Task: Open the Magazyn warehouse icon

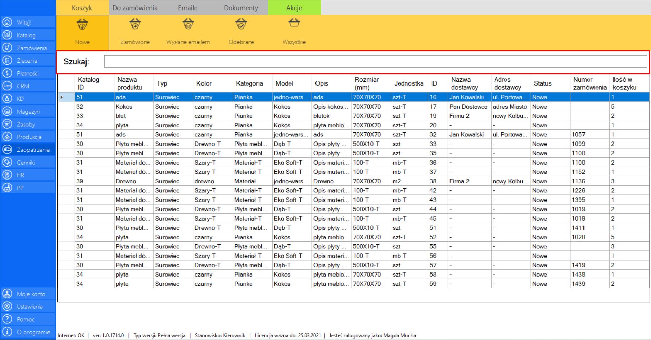Action: pos(7,111)
